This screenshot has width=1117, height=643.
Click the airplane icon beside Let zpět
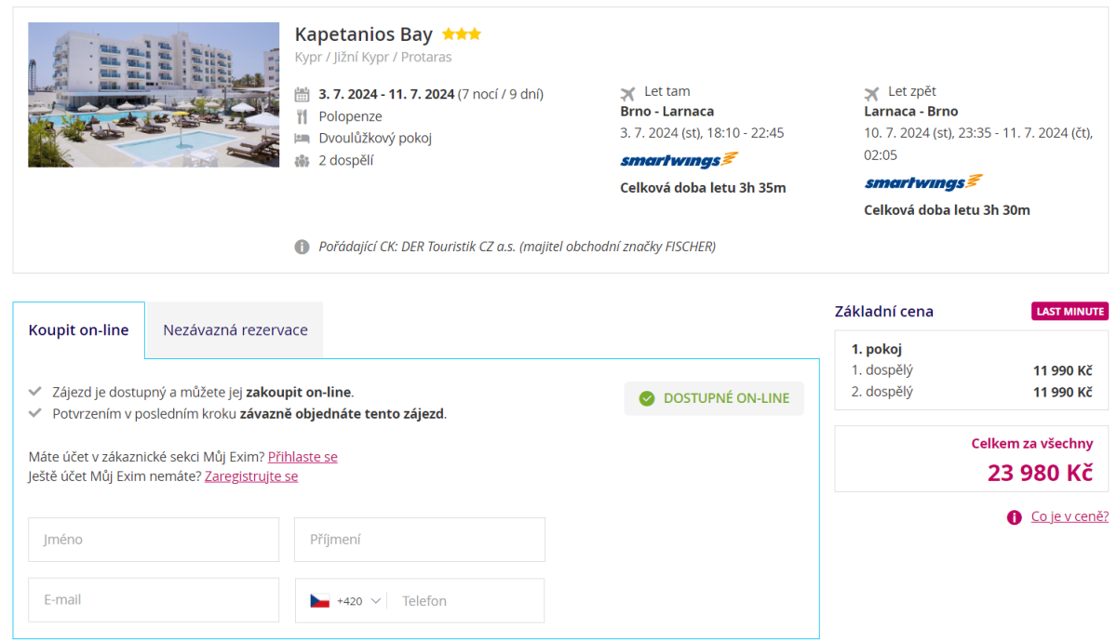point(872,93)
